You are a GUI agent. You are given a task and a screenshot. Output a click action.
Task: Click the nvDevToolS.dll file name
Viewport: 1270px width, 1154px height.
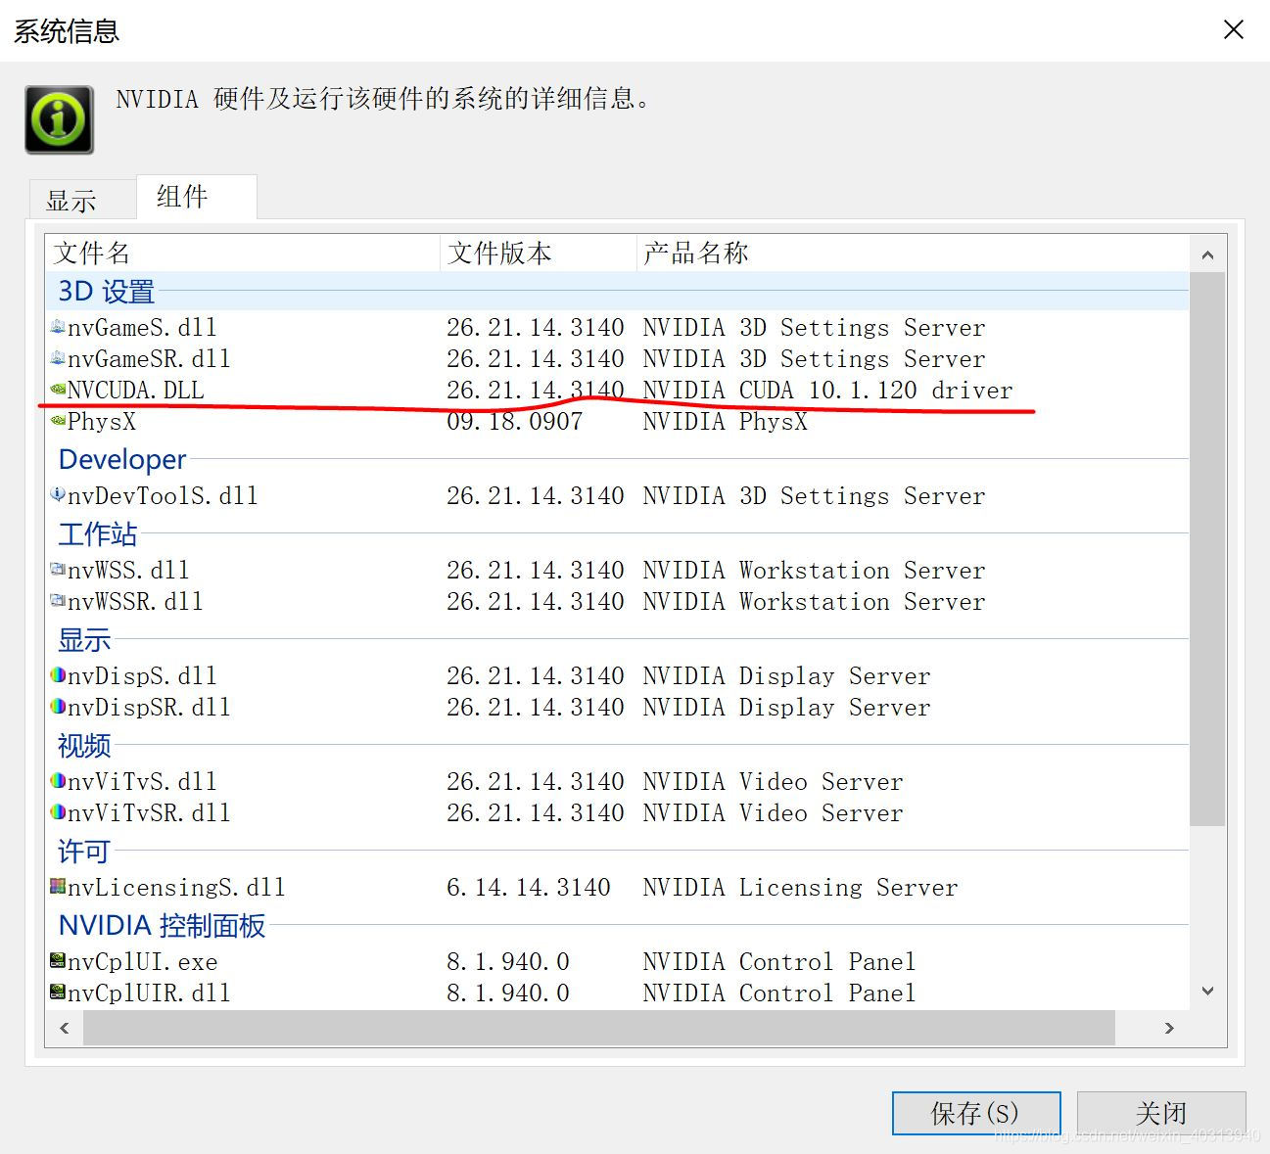[164, 495]
